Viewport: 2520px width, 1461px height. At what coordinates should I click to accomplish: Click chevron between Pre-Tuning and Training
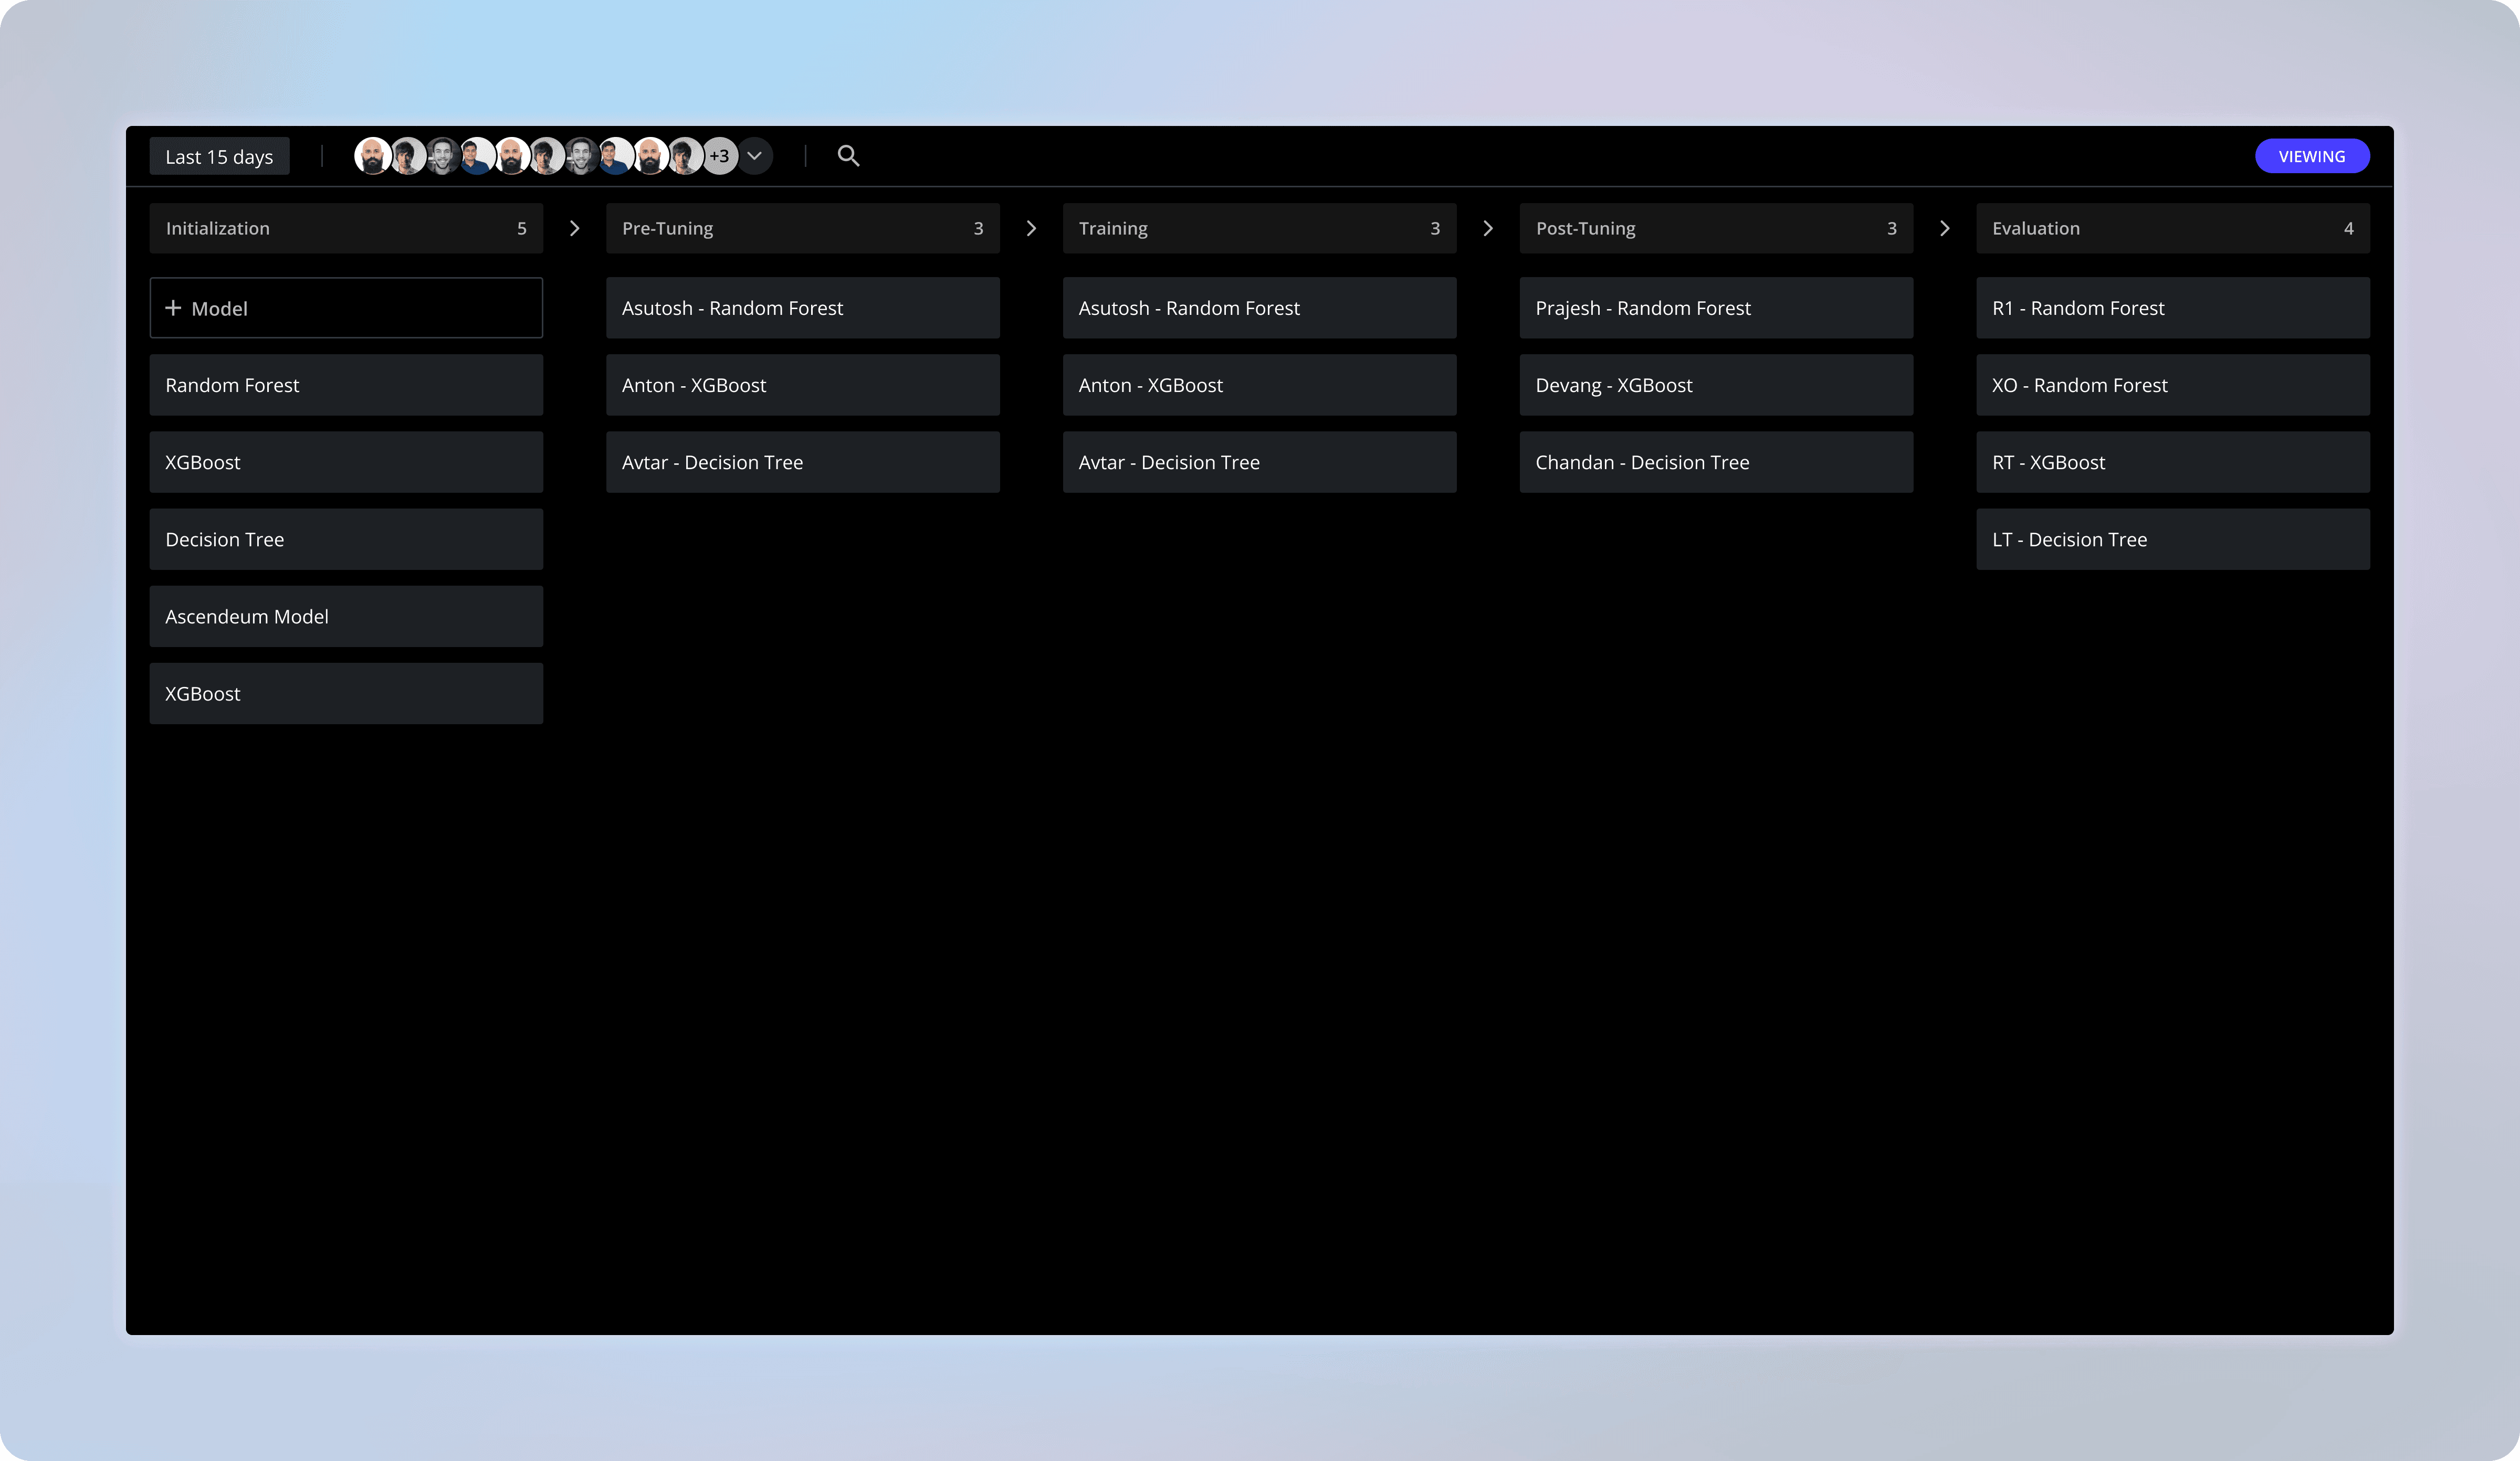coord(1031,229)
